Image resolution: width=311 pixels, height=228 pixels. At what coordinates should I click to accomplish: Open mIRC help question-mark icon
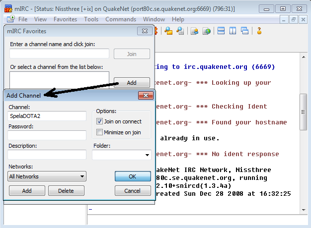coord(259,31)
